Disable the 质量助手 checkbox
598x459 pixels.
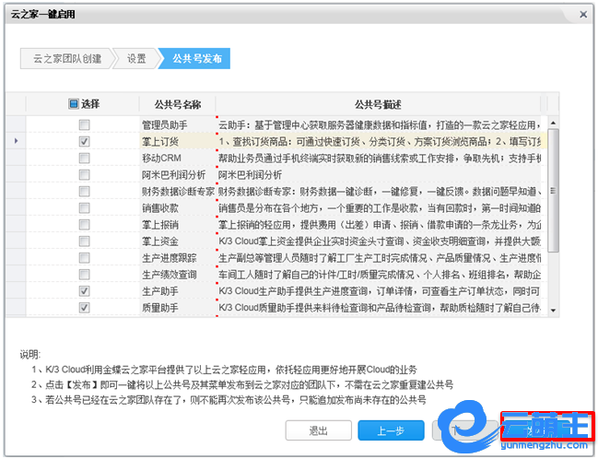pyautogui.click(x=84, y=307)
